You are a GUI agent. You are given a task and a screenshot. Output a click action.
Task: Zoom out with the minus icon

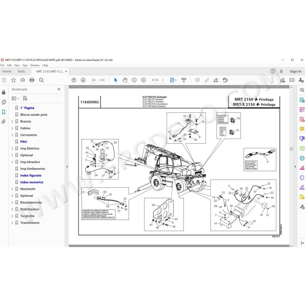[134, 80]
